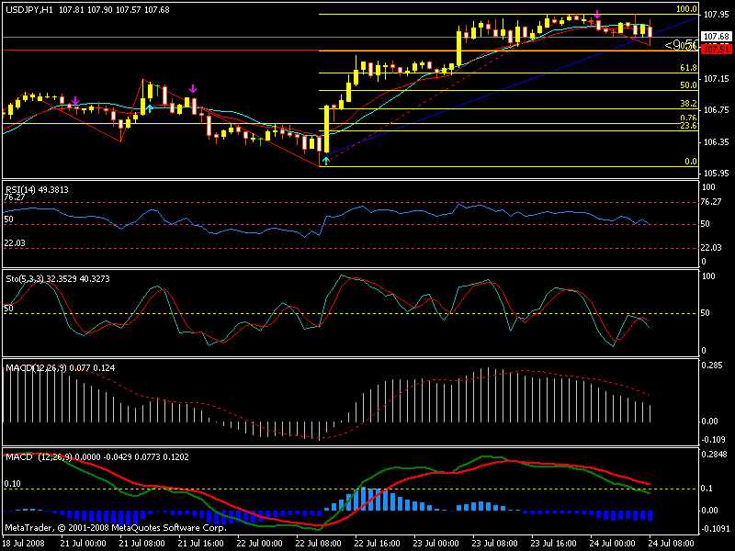Click the Sto(5,3,3) 32.3529 40.3273 label
Screen dimensions: 735x551
pyautogui.click(x=58, y=279)
